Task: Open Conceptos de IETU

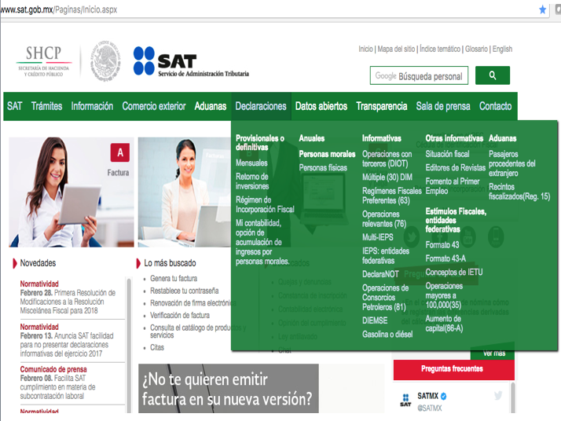Action: tap(454, 273)
